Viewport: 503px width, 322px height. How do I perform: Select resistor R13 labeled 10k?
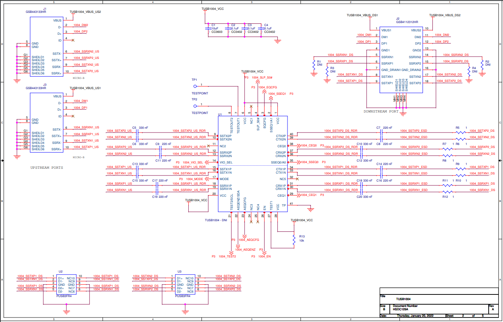pyautogui.click(x=294, y=239)
